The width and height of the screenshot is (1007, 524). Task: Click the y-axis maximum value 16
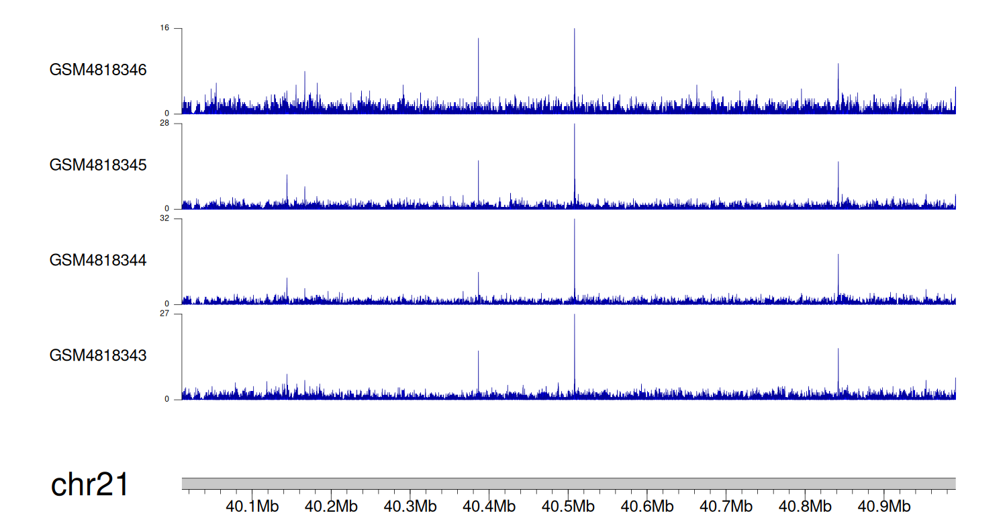tap(164, 28)
